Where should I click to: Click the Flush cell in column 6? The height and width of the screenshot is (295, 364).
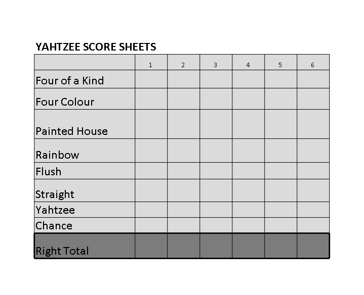[313, 171]
